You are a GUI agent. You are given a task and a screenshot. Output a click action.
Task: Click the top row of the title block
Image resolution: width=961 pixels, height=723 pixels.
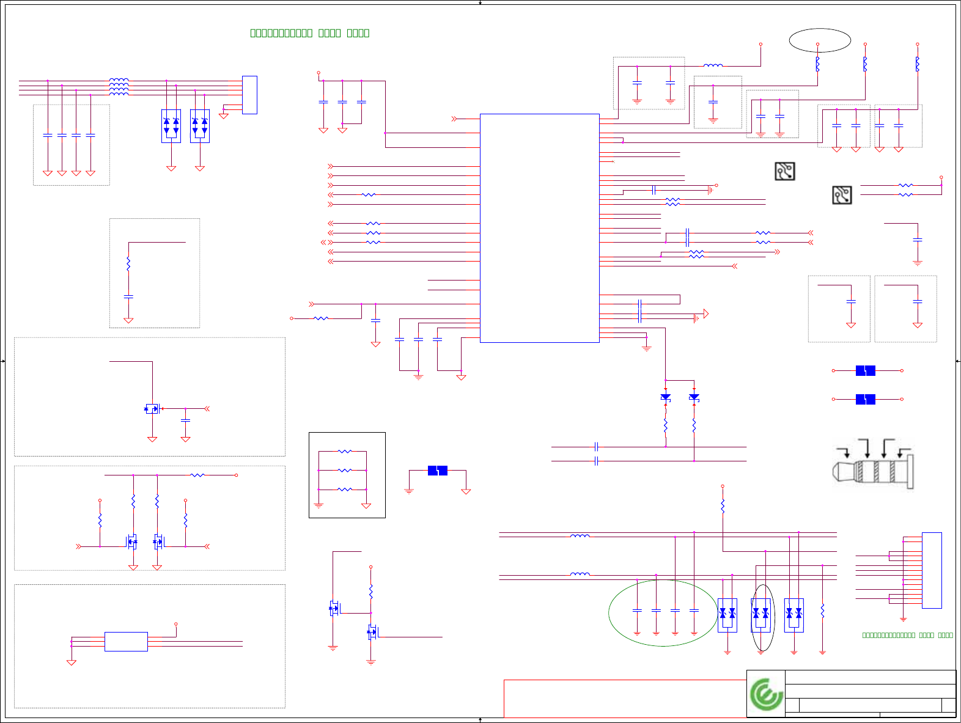pyautogui.click(x=870, y=677)
